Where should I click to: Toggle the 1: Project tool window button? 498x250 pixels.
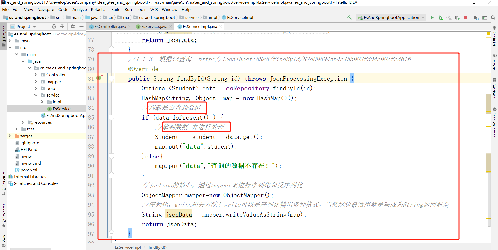click(4, 36)
